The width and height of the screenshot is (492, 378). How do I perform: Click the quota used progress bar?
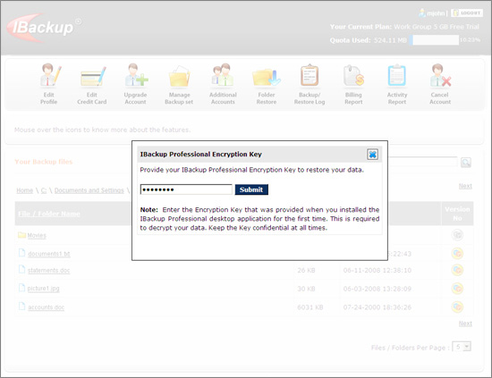coord(434,40)
